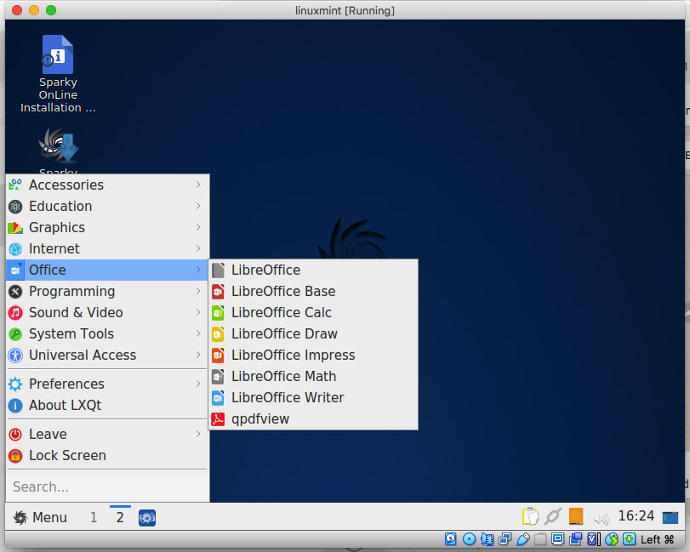Click the Sound & Video music icon

tap(15, 312)
